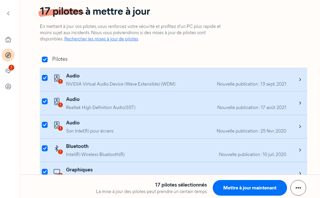Uncheck the Pilotes master checkbox
The height and width of the screenshot is (198, 320).
[45, 59]
